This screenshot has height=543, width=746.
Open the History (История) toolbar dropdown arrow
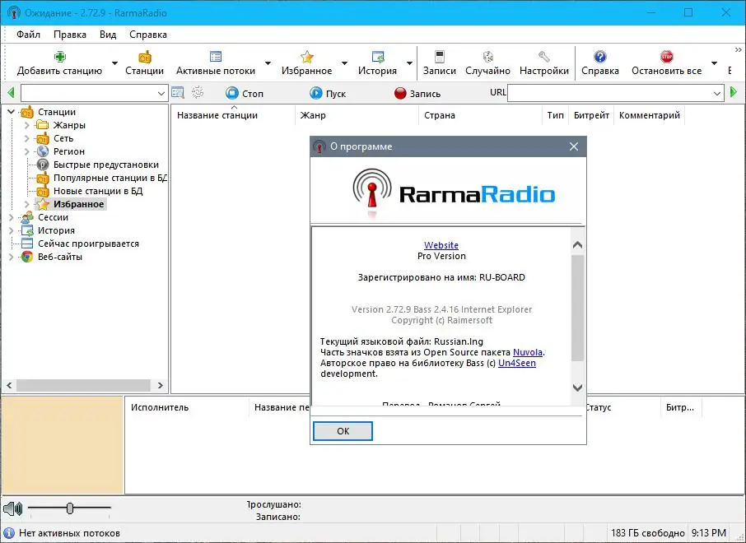click(409, 63)
